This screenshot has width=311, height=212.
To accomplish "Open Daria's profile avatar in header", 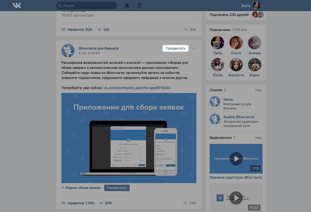I will coord(257,6).
